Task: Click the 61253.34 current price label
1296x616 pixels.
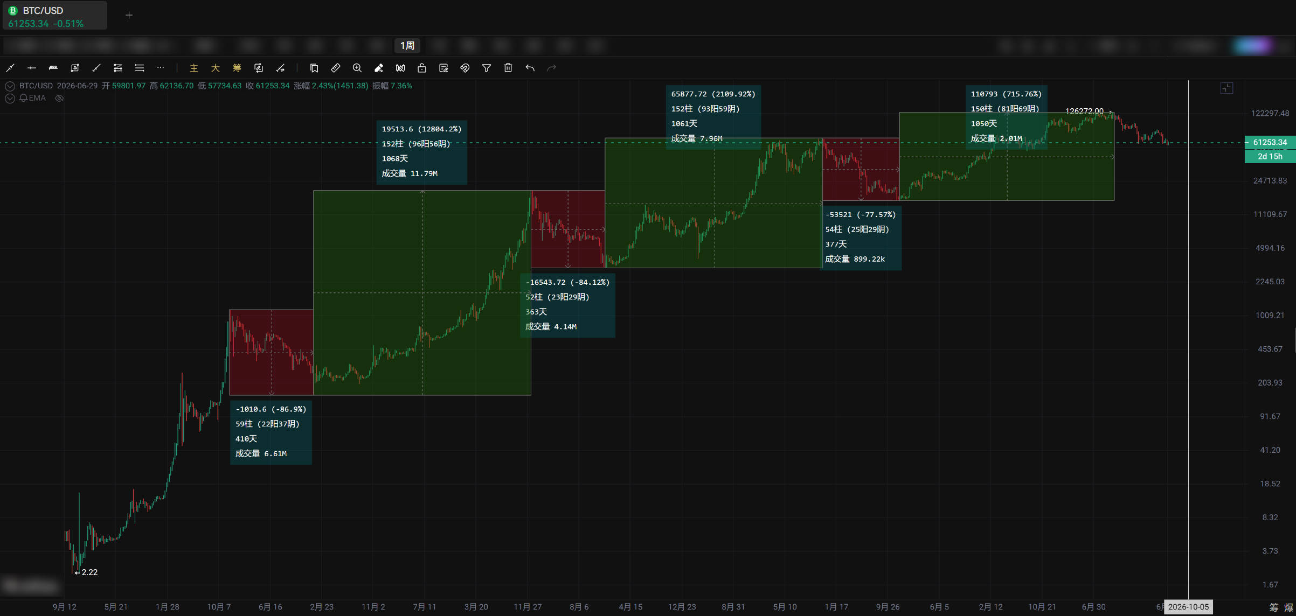Action: pos(1270,142)
